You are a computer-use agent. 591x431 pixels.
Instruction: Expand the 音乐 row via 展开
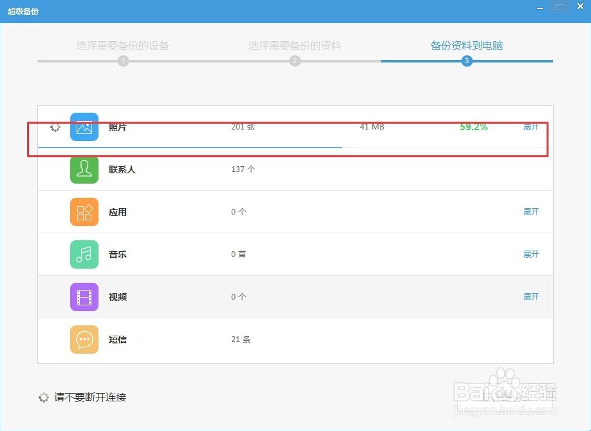point(531,254)
